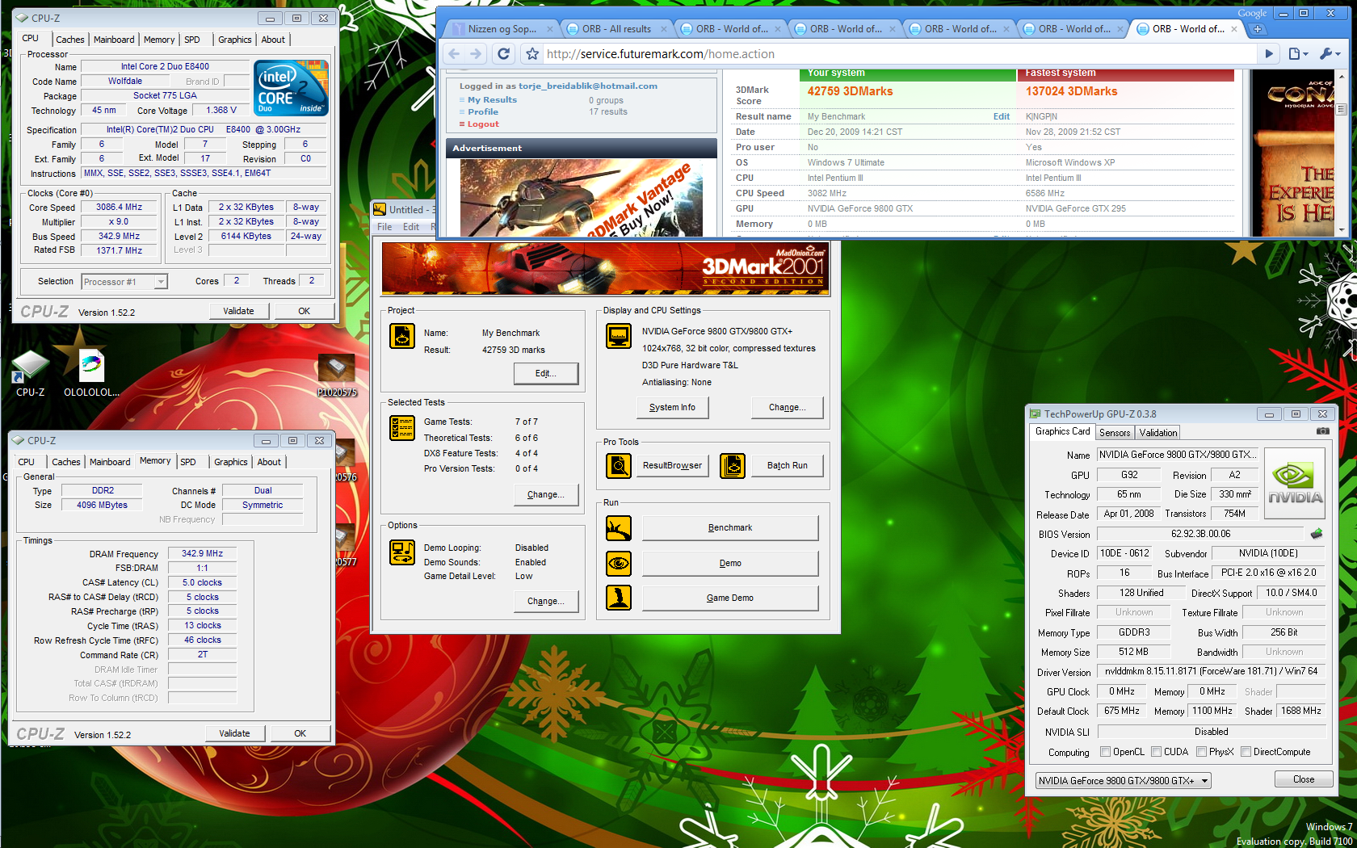Switch to the Caches tab in top CPU-Z
Image resolution: width=1357 pixels, height=848 pixels.
click(x=69, y=40)
